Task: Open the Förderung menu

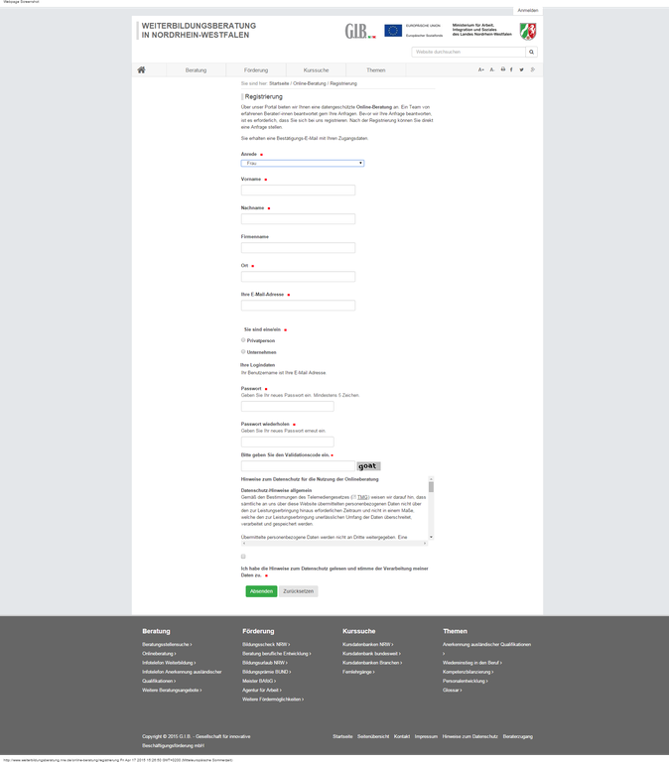Action: click(x=256, y=70)
